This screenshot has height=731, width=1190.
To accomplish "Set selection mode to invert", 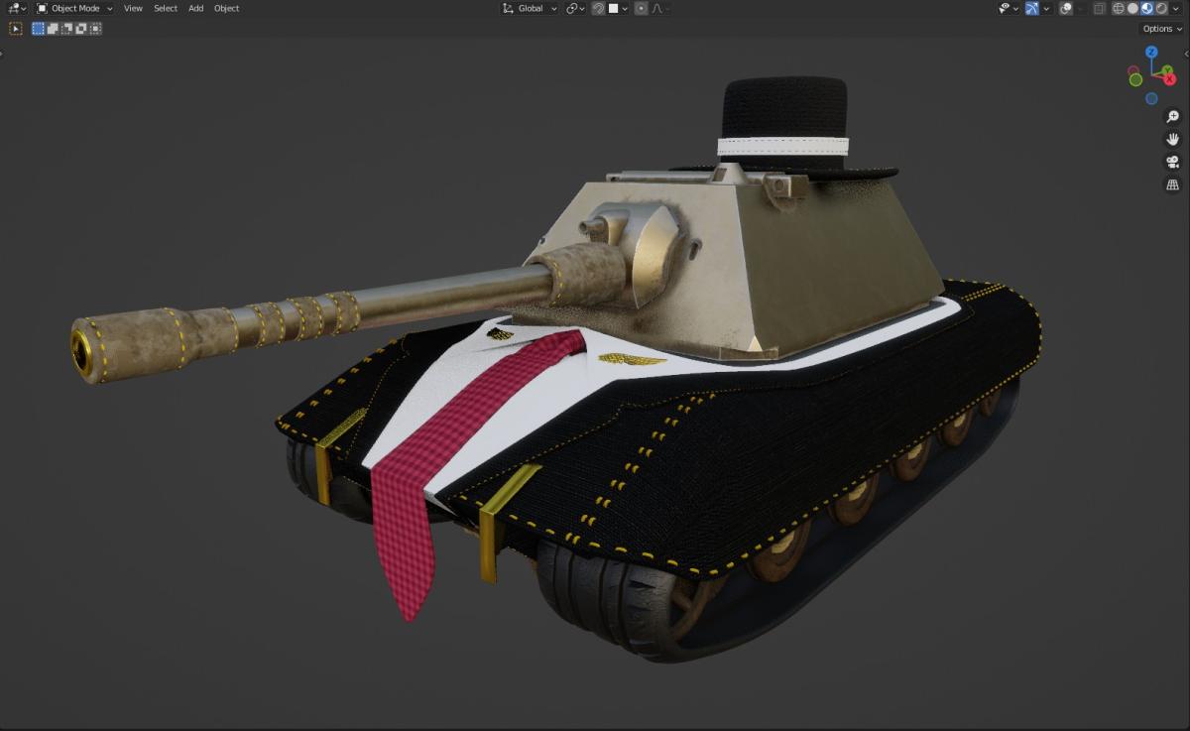I will click(x=80, y=29).
